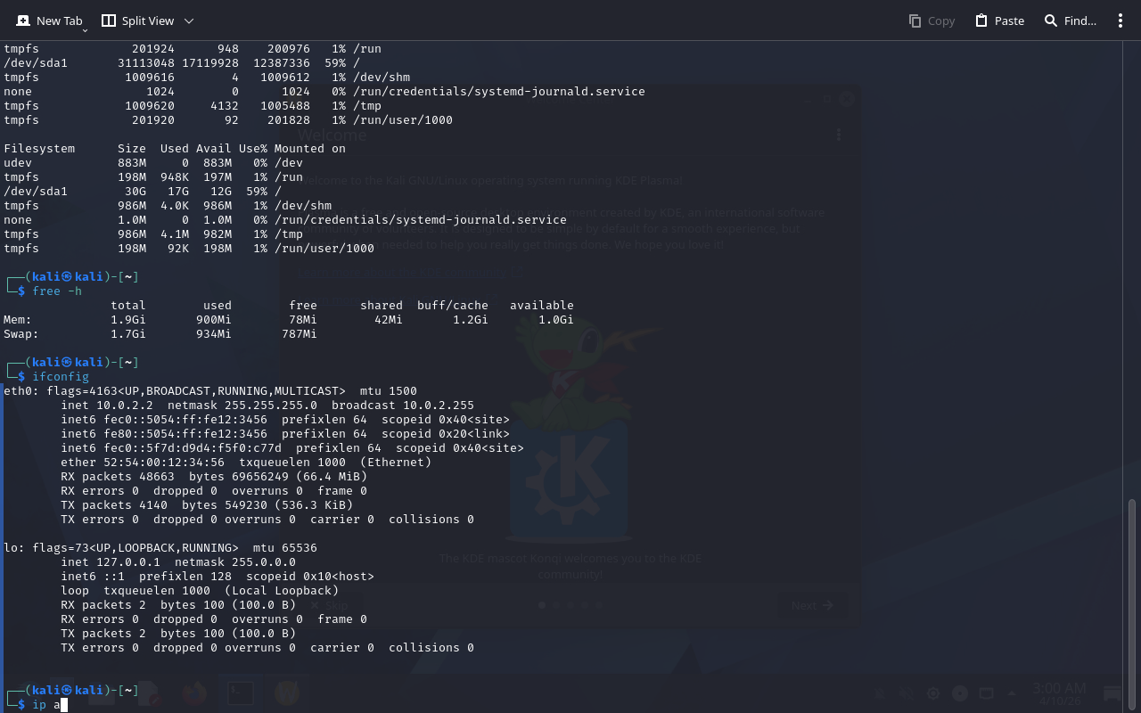This screenshot has width=1141, height=713.
Task: Expand the Split View chevron dropdown
Action: (188, 20)
